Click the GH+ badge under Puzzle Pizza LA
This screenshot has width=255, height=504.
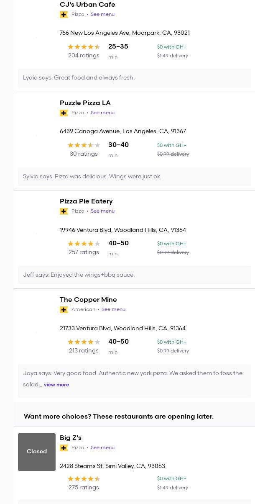click(x=64, y=113)
